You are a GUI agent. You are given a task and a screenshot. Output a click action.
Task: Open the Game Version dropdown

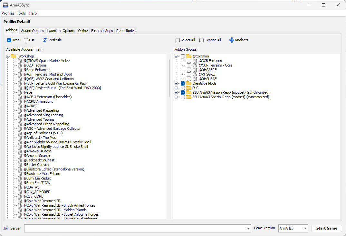[x=293, y=228]
